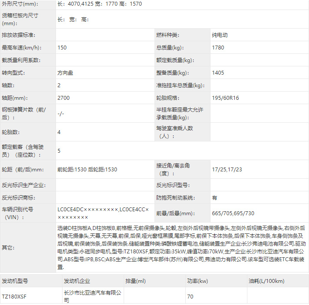309x305 pixels.
Task: Click the 其它 label
Action: 8,248
